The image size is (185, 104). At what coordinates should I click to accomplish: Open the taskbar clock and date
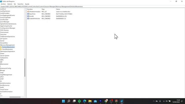click(176, 101)
